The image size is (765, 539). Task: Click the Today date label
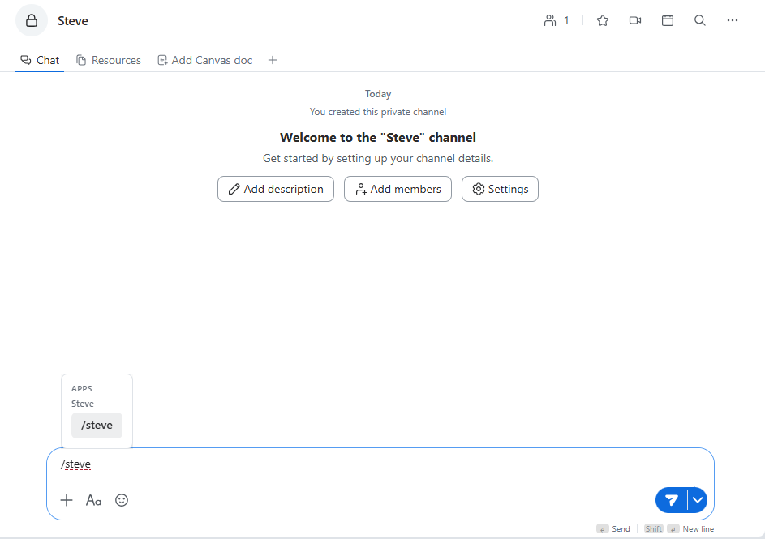[378, 94]
